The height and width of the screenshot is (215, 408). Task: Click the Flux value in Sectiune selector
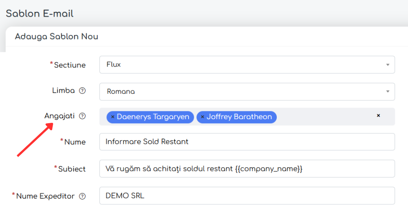click(114, 64)
